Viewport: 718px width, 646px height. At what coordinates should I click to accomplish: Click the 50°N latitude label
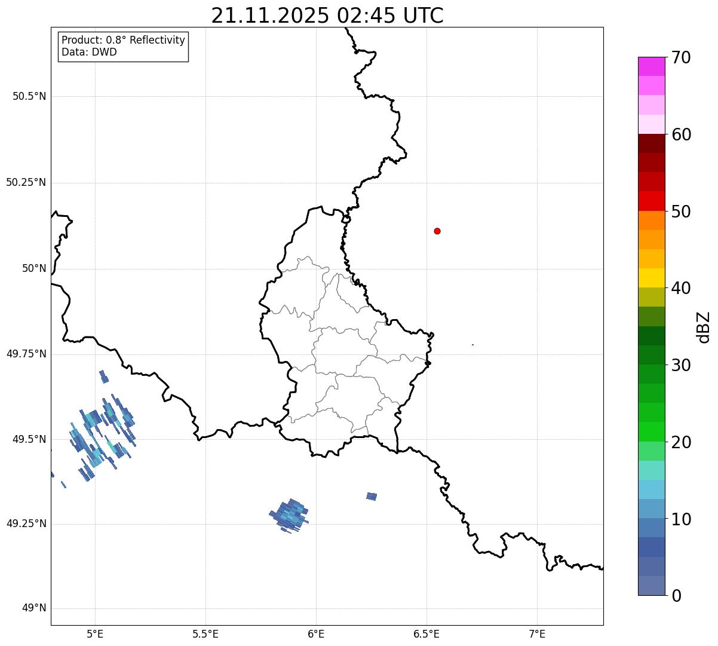(x=34, y=268)
